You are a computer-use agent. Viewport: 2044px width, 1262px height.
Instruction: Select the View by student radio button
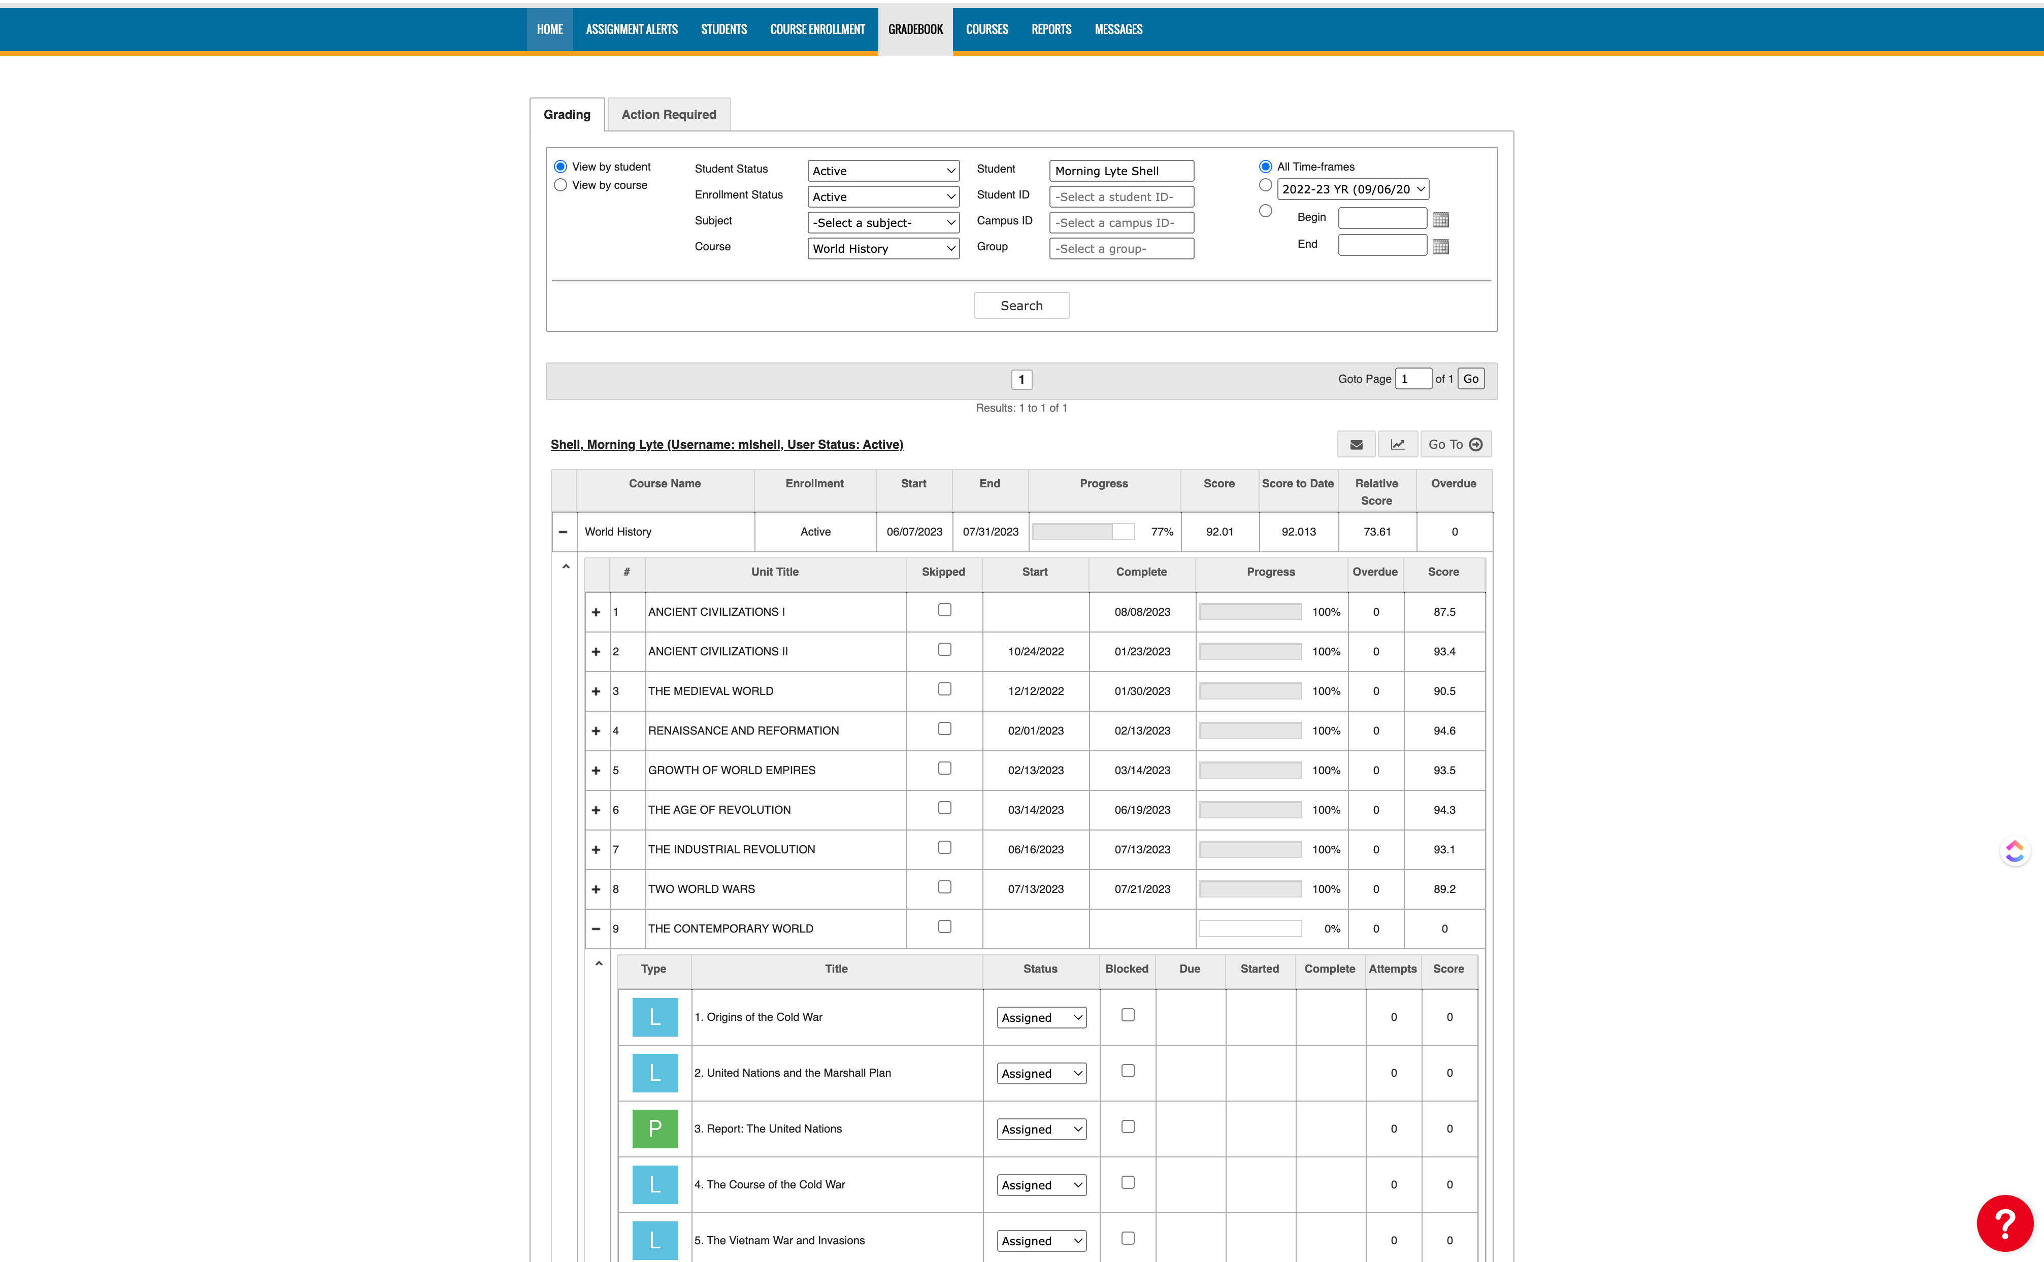click(560, 167)
